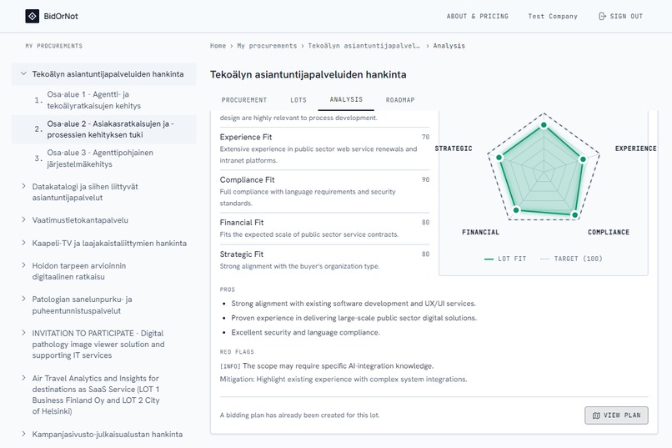This screenshot has width=672, height=448.
Task: Open Test Company menu item
Action: click(553, 17)
